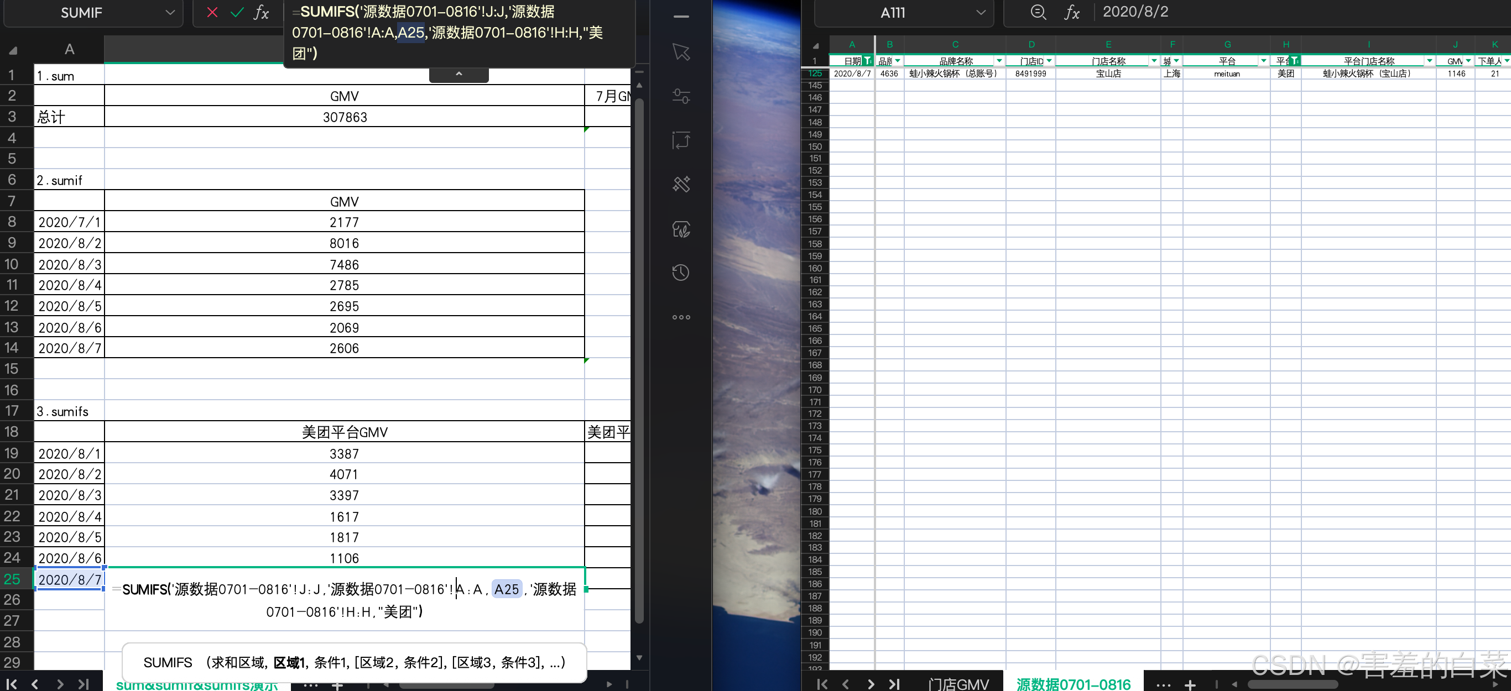Viewport: 1511px width, 691px height.
Task: Toggle the active filter on 日期 column
Action: [x=868, y=61]
